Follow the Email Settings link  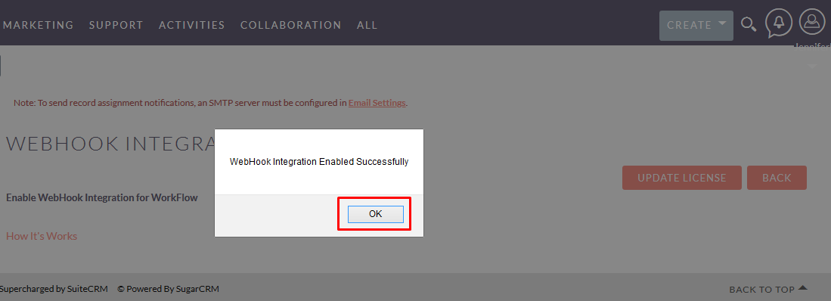377,103
